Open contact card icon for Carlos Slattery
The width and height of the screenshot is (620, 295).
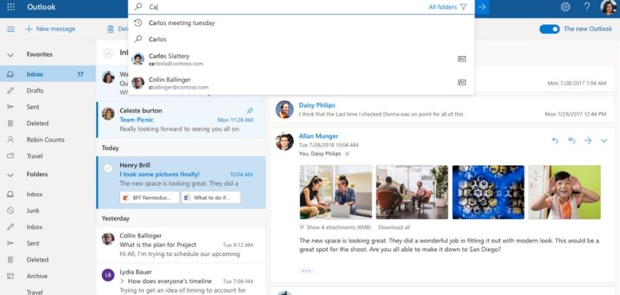[461, 59]
